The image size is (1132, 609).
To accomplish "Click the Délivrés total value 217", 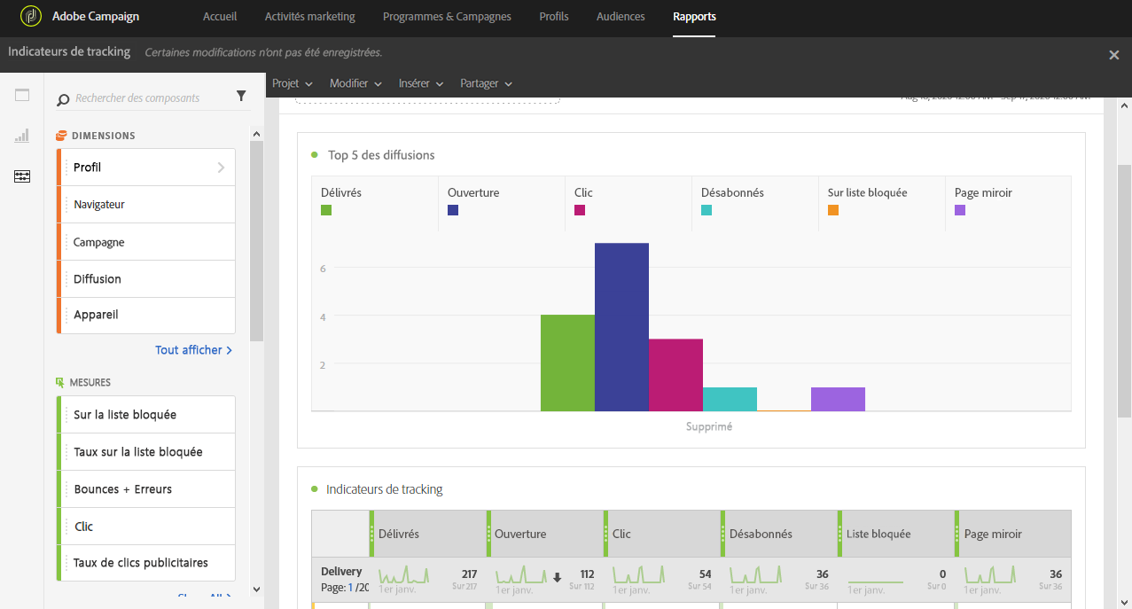I will [x=469, y=574].
